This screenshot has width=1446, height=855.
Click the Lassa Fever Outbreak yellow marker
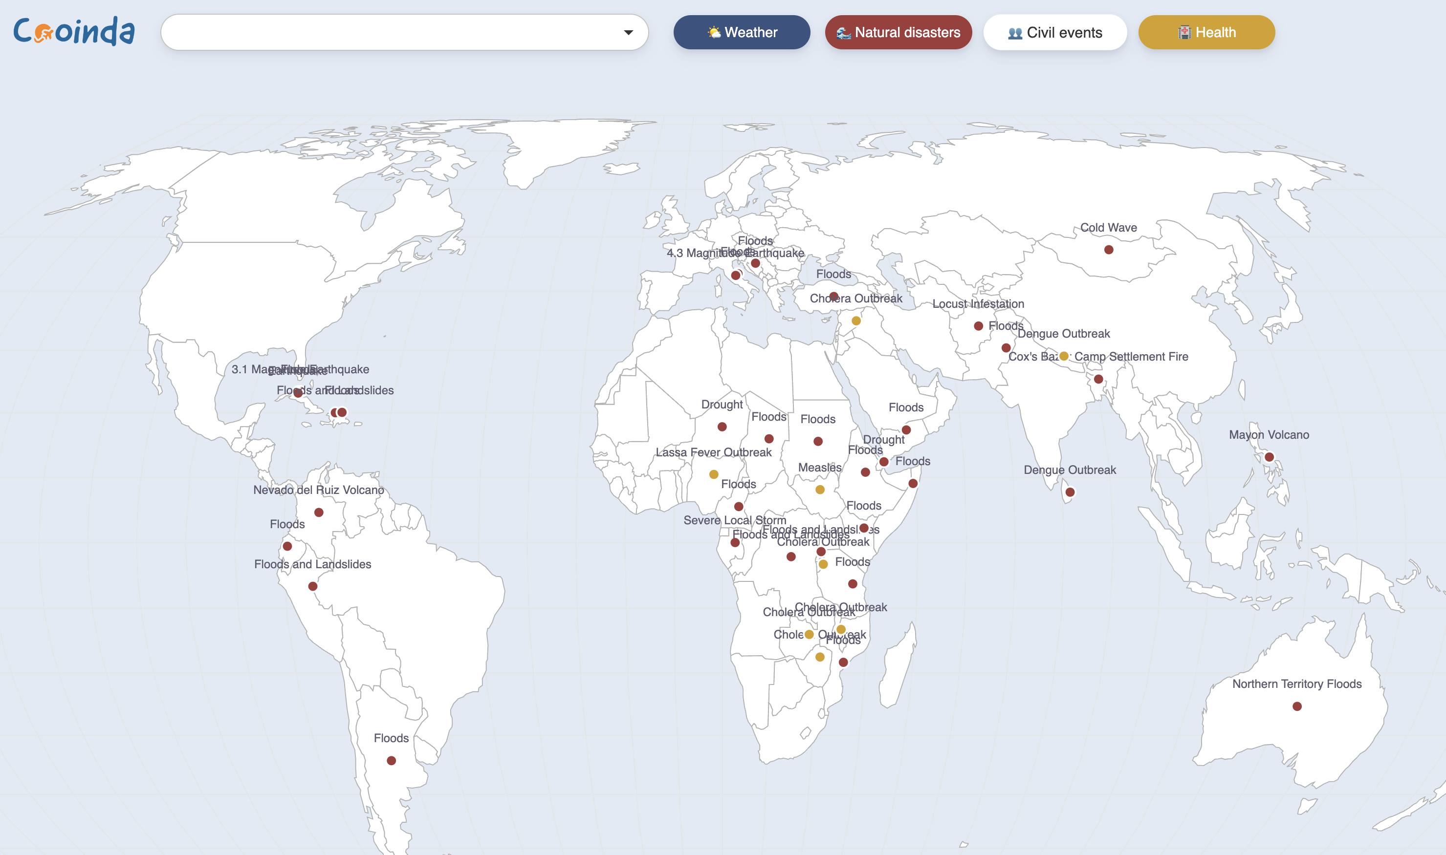click(714, 474)
